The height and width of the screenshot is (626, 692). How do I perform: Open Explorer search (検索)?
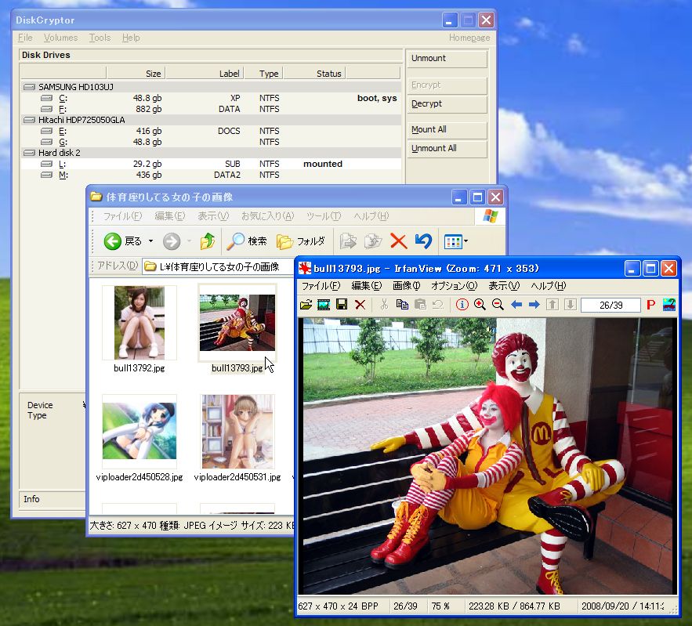coord(247,241)
